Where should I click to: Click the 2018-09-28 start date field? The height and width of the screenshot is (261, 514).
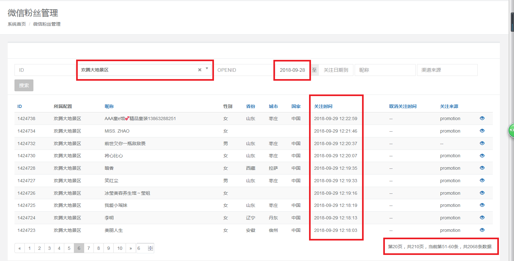[x=292, y=70]
